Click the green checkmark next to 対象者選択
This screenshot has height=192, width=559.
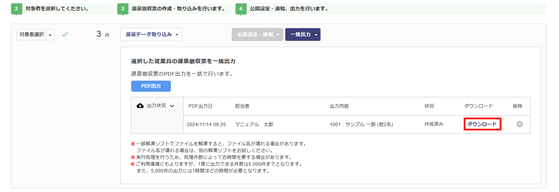coord(65,35)
